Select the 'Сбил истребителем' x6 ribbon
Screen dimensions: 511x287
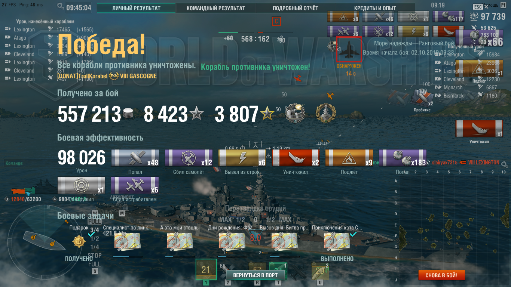135,185
